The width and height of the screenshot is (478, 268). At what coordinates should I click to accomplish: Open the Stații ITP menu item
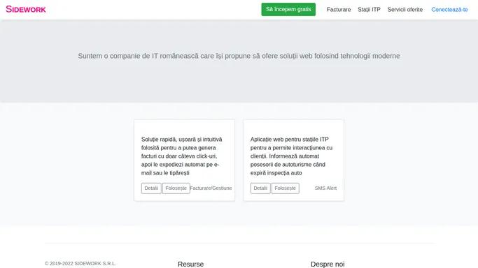pyautogui.click(x=369, y=10)
